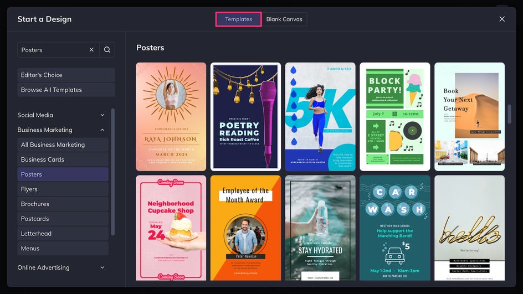Open the Employee of the Month Award template
This screenshot has height=294, width=523.
pyautogui.click(x=245, y=228)
